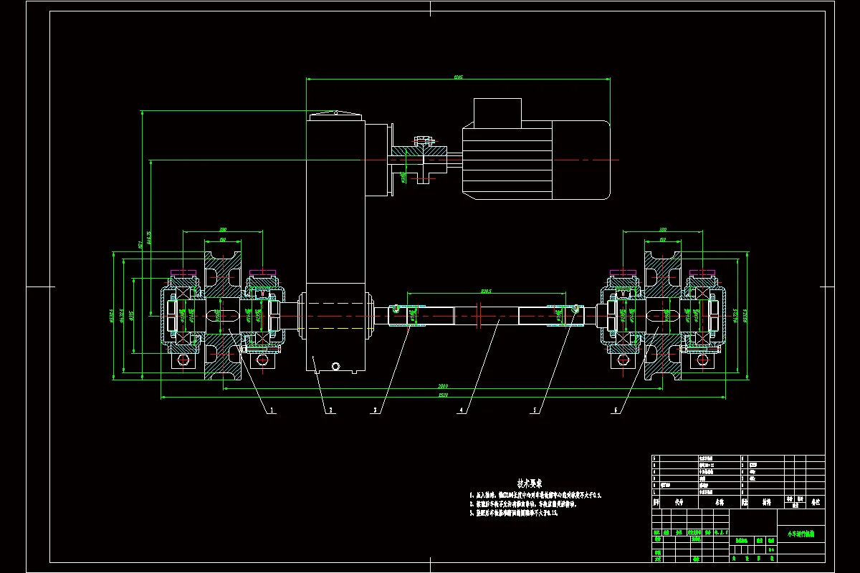This screenshot has width=860, height=573.
Task: Click the 1520 overall length dimension
Action: coord(443,395)
